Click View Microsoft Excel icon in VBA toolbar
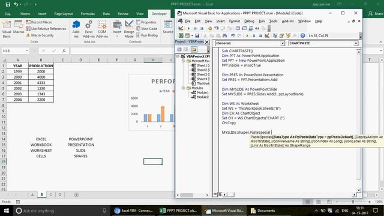Screen dimensions: 384x216 coord(181,36)
